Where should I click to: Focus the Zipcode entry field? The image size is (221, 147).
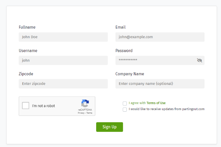(63, 84)
